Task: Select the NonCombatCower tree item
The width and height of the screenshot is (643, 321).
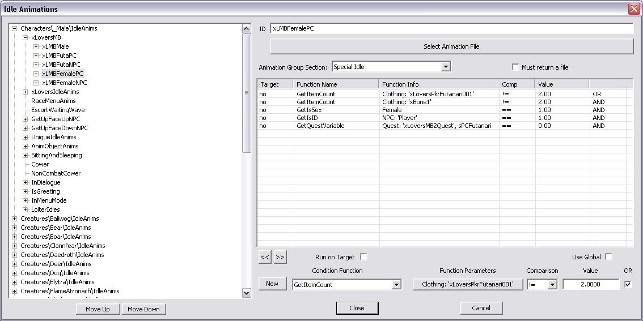Action: click(56, 173)
